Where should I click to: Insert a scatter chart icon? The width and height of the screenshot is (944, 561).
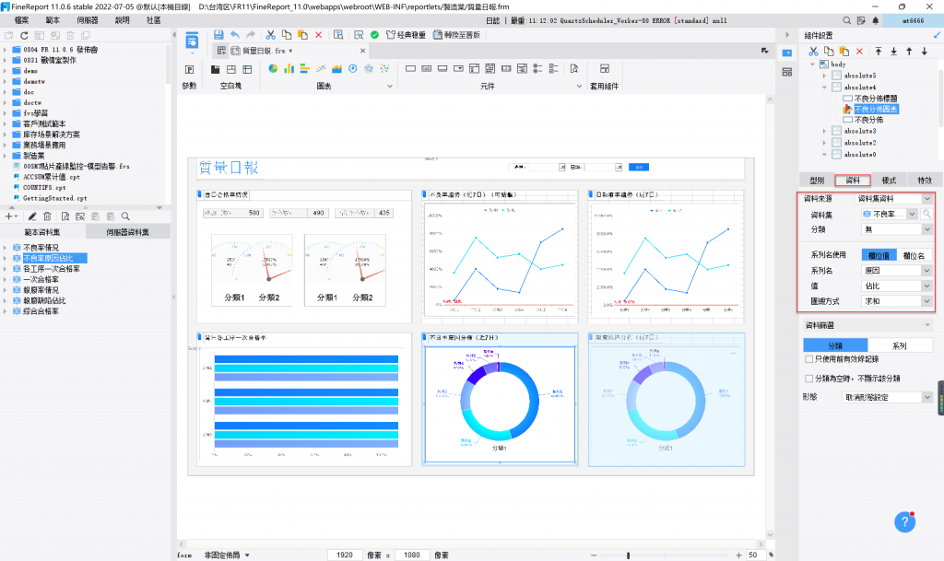coord(384,68)
